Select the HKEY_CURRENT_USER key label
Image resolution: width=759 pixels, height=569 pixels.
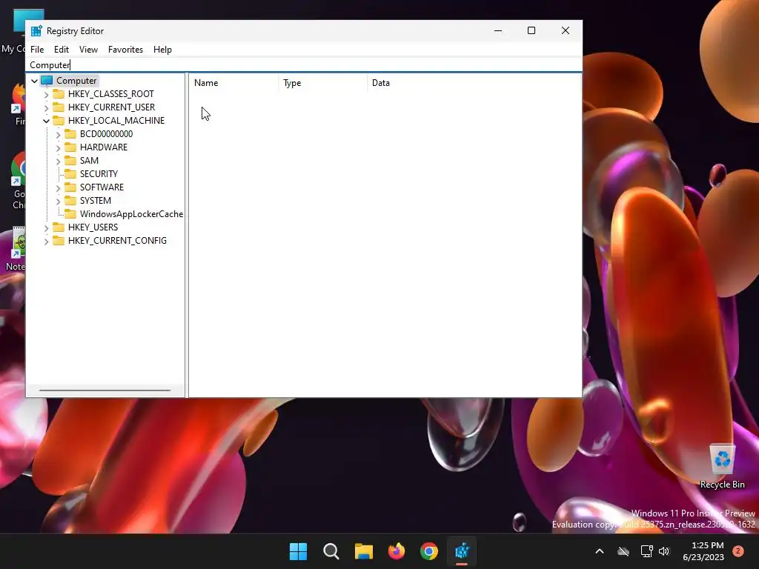pos(111,107)
